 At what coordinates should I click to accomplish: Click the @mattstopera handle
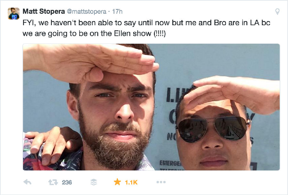click(86, 11)
